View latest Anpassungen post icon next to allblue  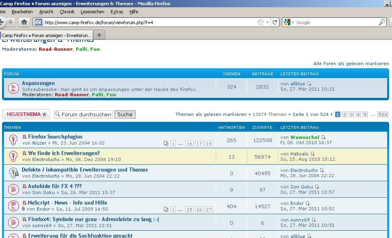tap(309, 84)
